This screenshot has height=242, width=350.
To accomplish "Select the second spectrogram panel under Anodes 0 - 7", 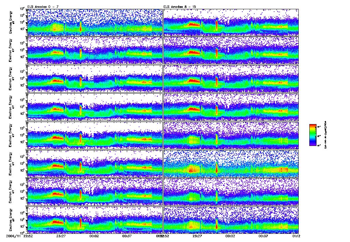I will (x=95, y=51).
